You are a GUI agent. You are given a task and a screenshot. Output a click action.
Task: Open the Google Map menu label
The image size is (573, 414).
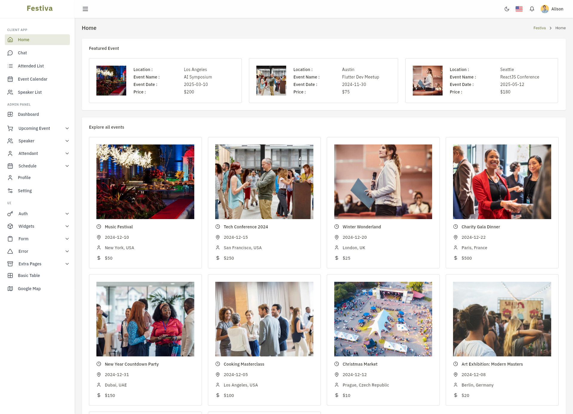coord(29,289)
